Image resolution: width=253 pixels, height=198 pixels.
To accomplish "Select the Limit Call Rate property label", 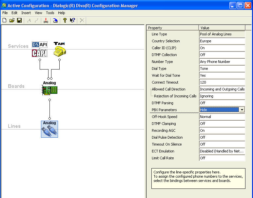I will [x=163, y=158].
